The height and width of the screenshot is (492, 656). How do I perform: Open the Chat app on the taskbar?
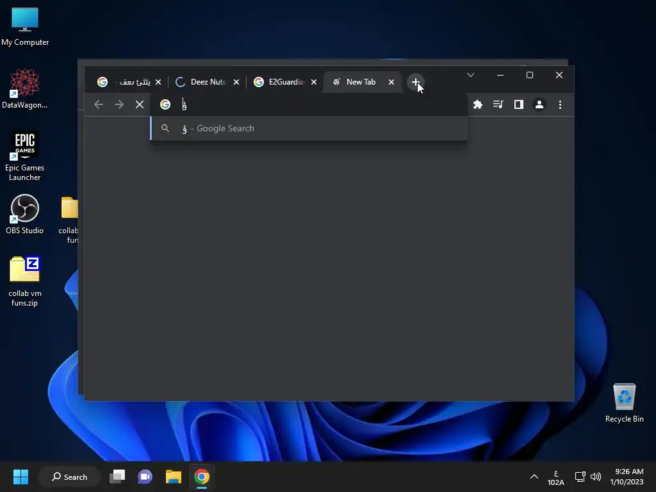(145, 477)
